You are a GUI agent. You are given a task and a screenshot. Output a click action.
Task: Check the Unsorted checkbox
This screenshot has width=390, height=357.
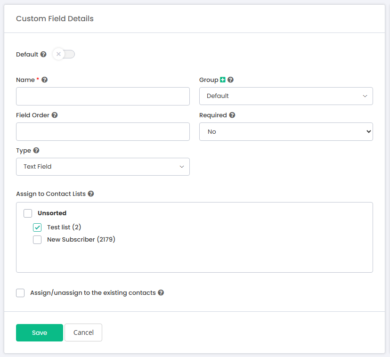pos(28,213)
